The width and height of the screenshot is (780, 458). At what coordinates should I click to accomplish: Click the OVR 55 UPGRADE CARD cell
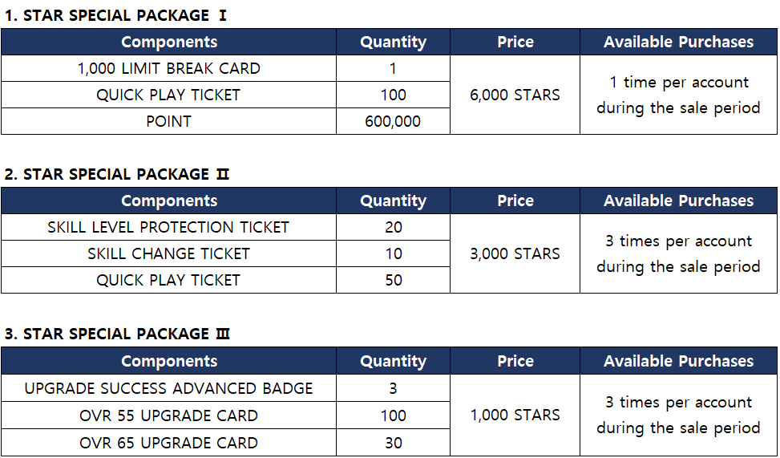(168, 415)
